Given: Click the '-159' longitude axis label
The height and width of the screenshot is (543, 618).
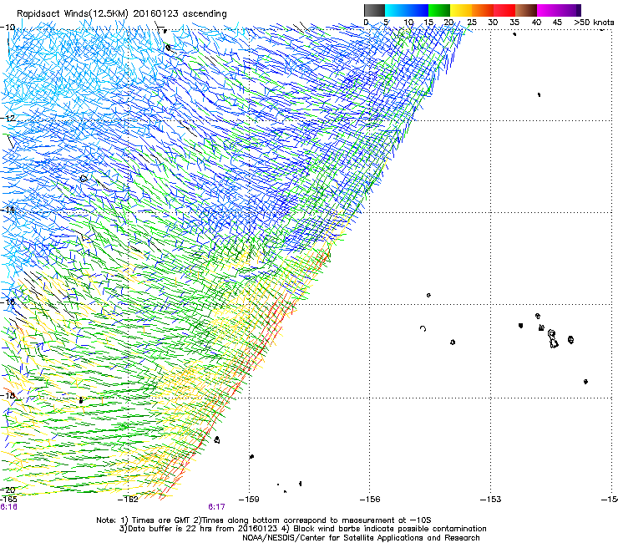Looking at the screenshot, I should [x=249, y=500].
